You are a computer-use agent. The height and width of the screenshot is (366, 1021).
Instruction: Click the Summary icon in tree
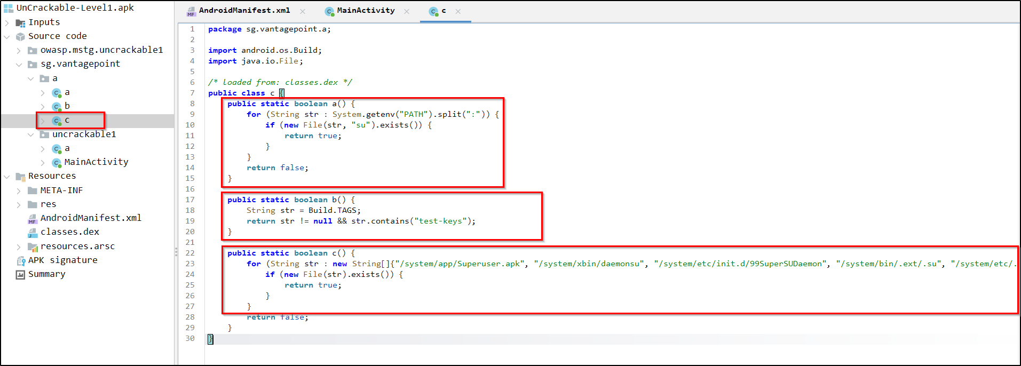(21, 274)
